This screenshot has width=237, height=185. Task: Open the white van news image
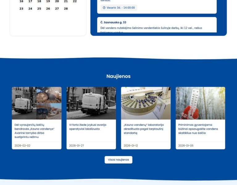pyautogui.click(x=91, y=103)
